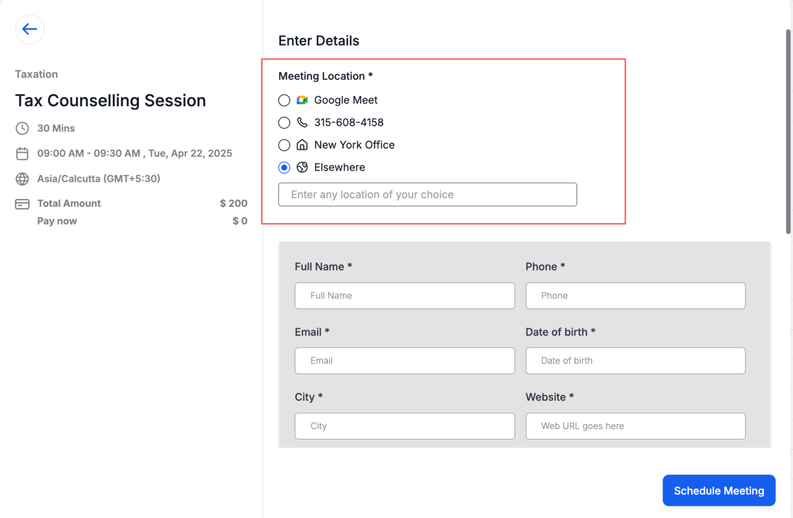
Task: Focus the Full Name text field
Action: (x=404, y=296)
